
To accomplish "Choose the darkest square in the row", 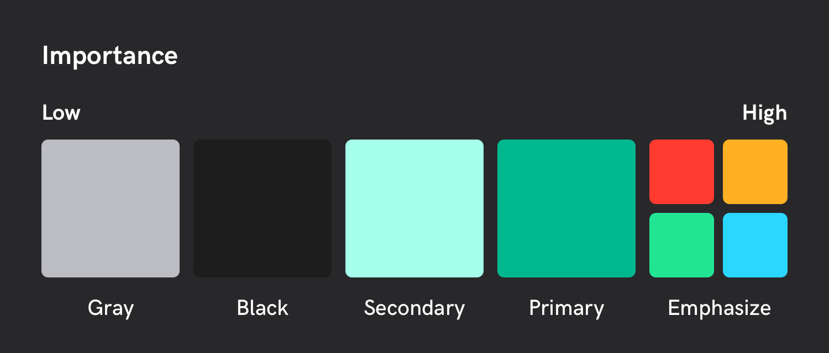I will pos(263,208).
